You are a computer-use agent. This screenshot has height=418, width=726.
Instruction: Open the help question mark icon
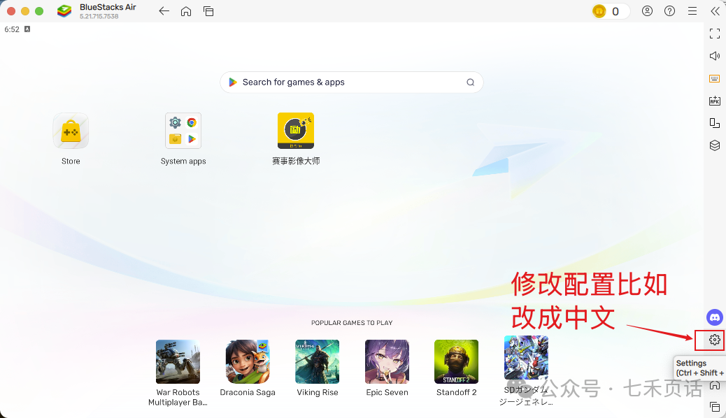[x=669, y=11]
